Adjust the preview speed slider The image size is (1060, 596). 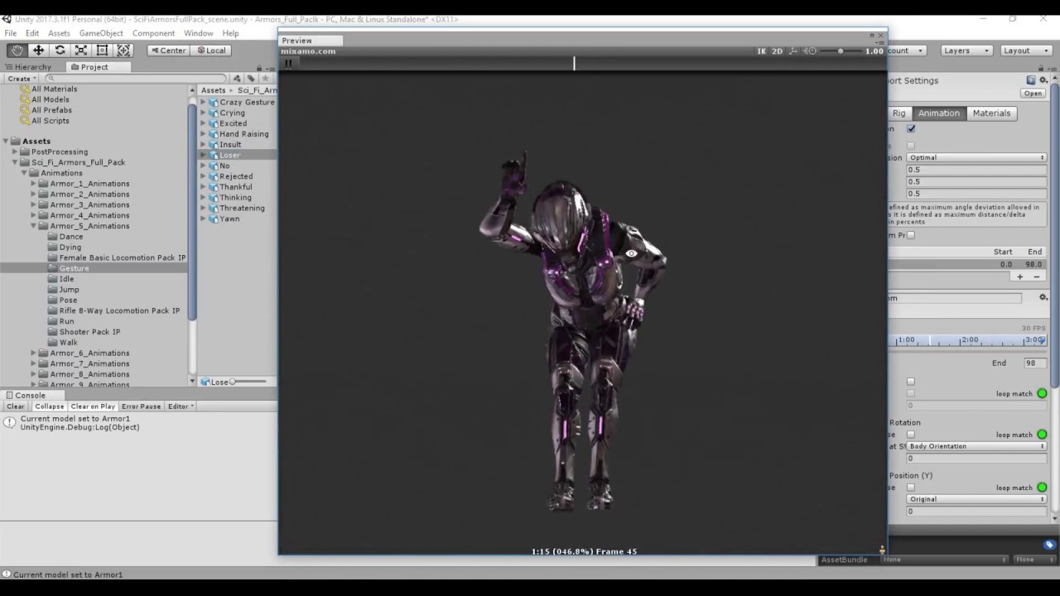click(x=840, y=51)
